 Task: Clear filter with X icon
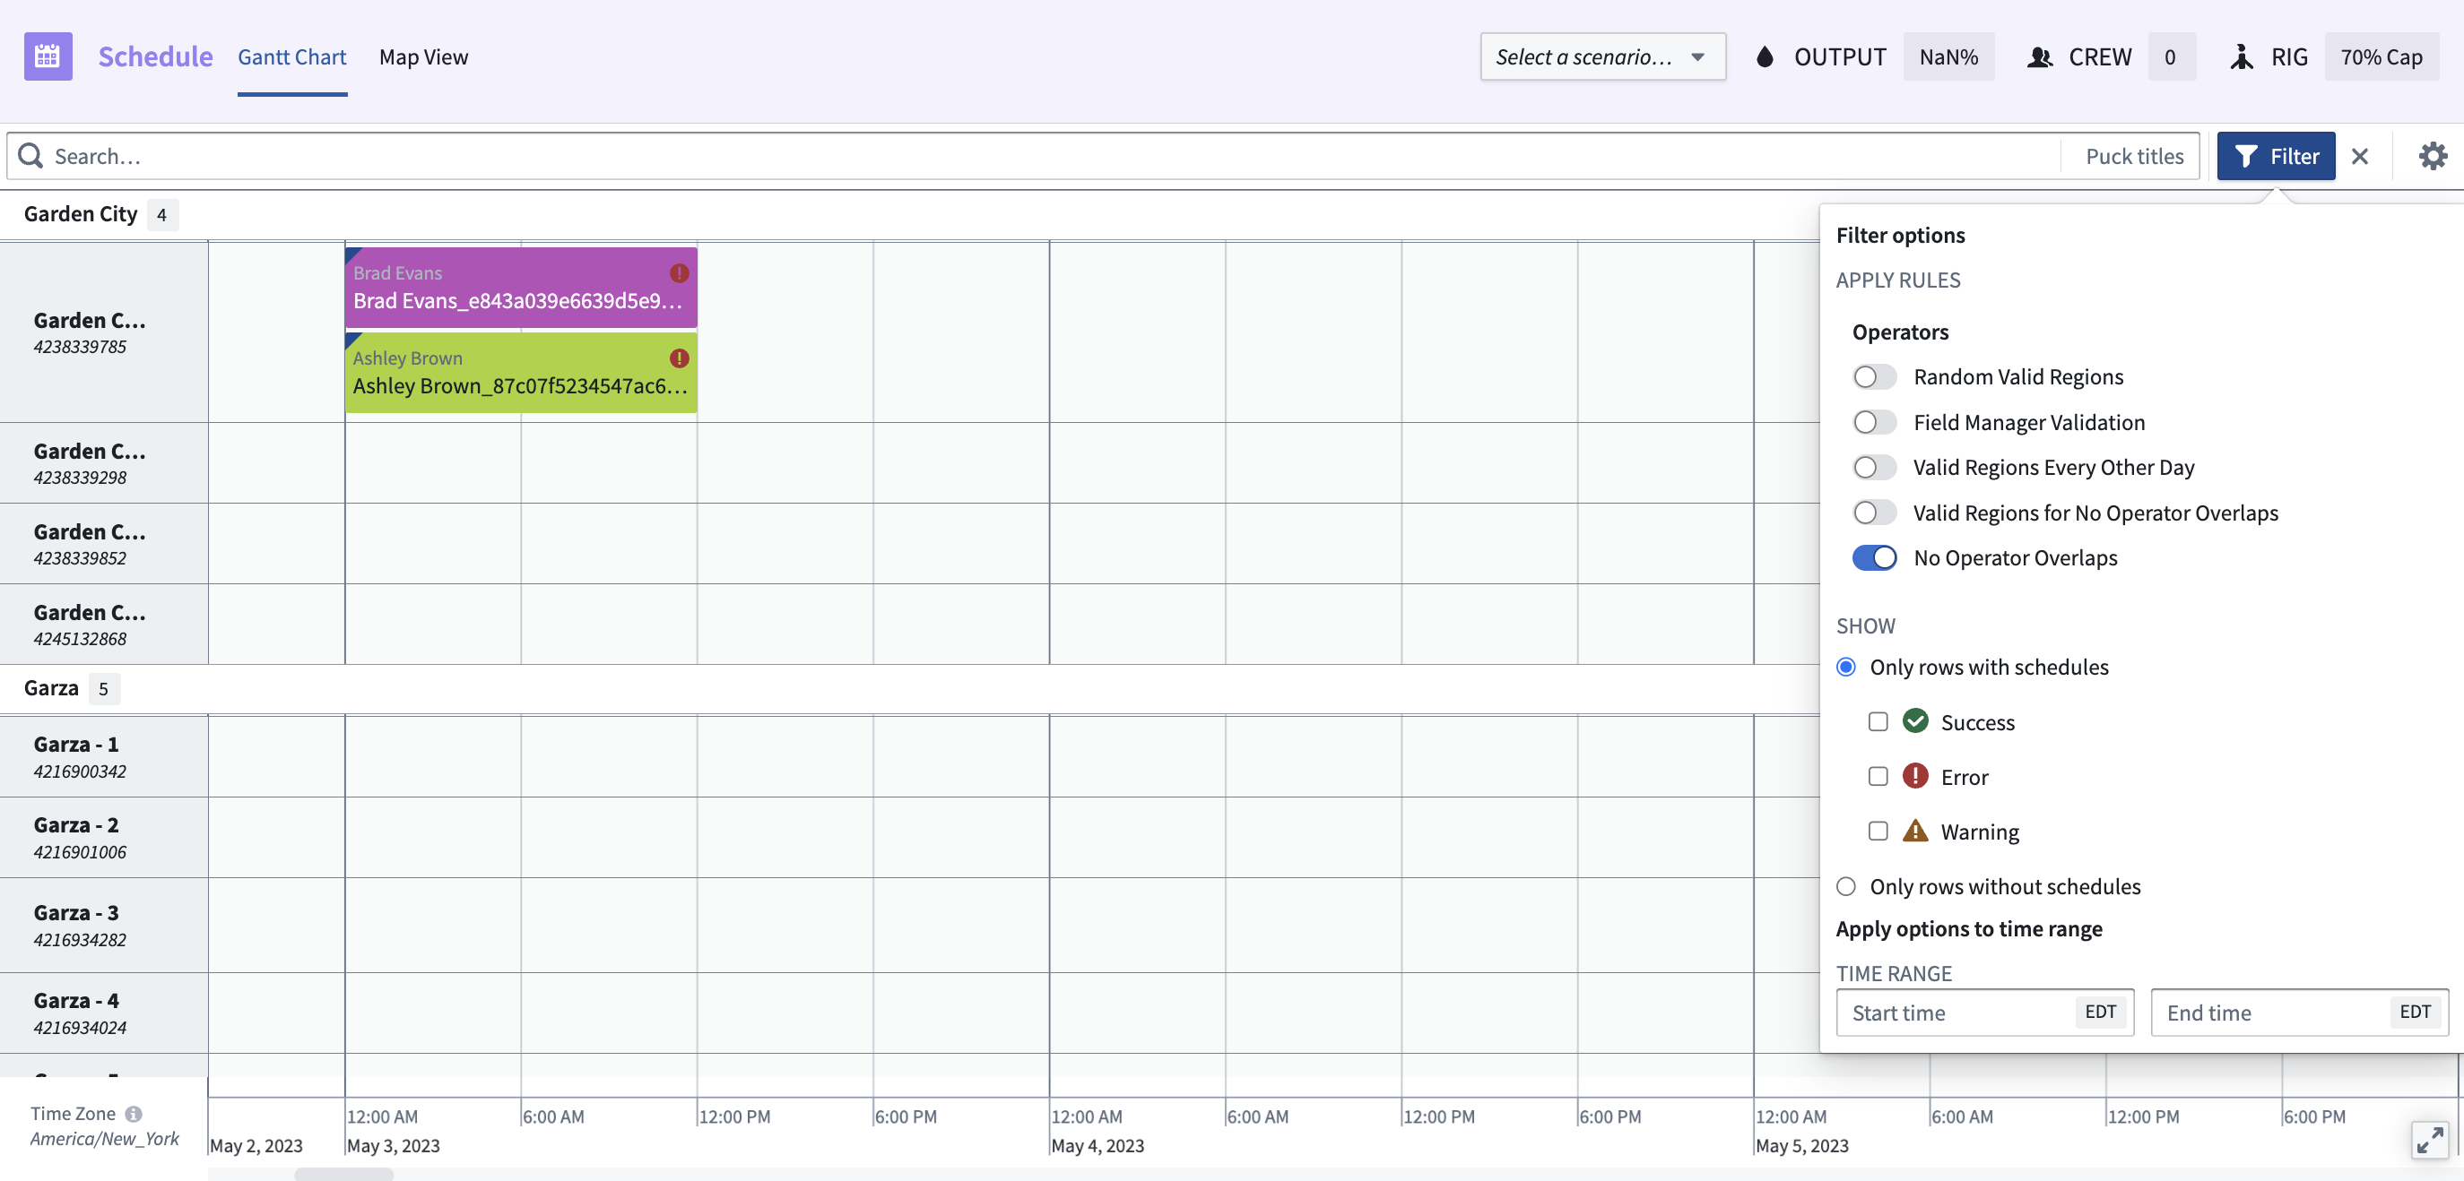[2360, 156]
